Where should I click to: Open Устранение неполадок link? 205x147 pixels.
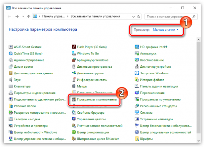tap(156, 119)
